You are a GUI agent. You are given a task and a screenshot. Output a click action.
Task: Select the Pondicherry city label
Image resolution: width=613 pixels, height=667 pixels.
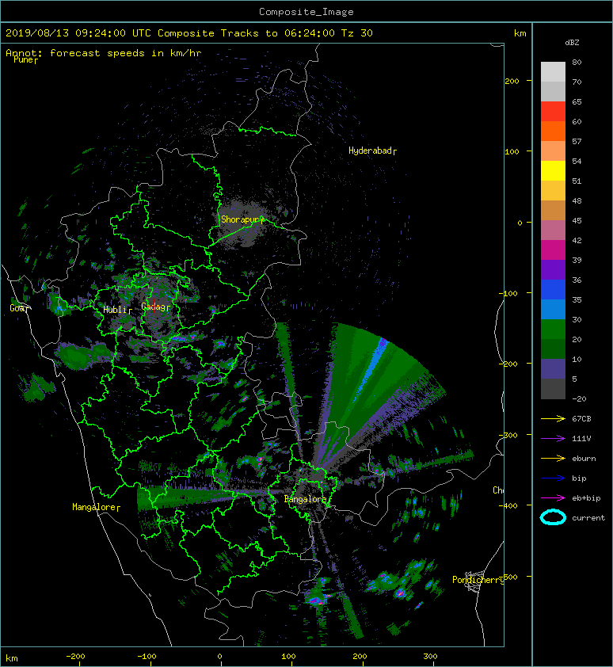click(478, 580)
